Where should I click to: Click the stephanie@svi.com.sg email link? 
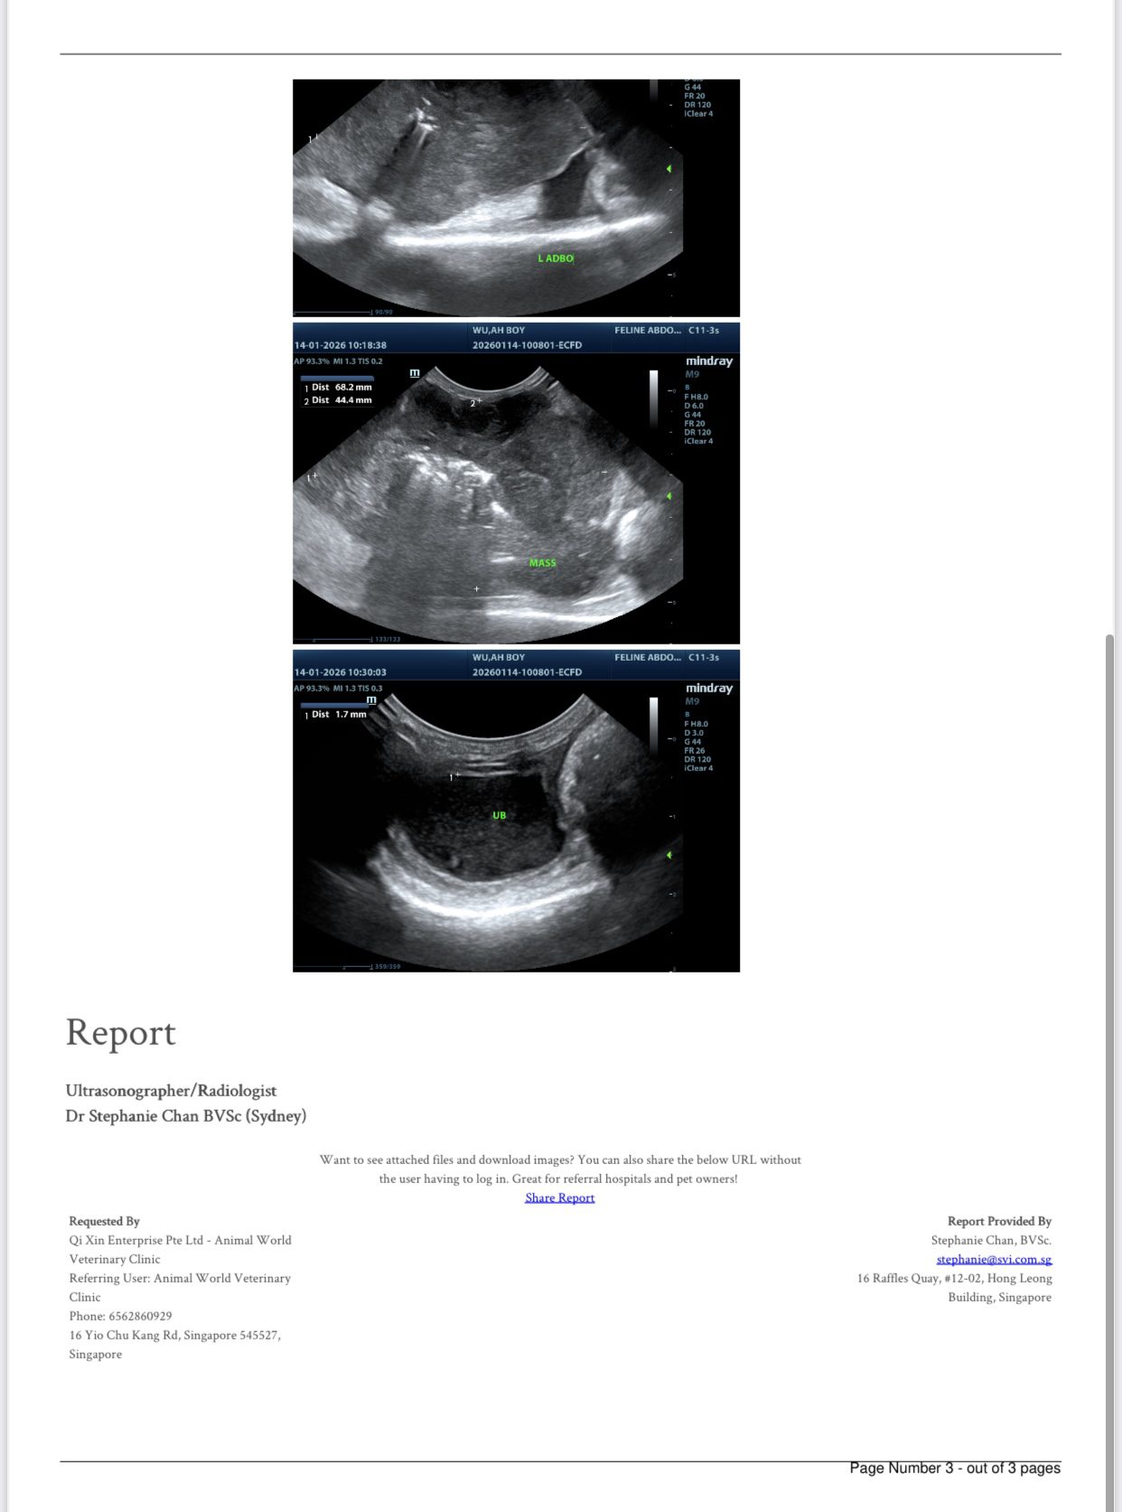click(x=994, y=1259)
